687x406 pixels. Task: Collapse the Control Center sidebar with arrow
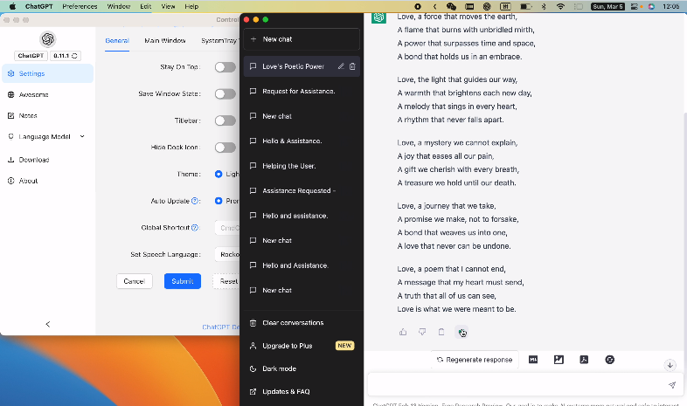pos(48,324)
